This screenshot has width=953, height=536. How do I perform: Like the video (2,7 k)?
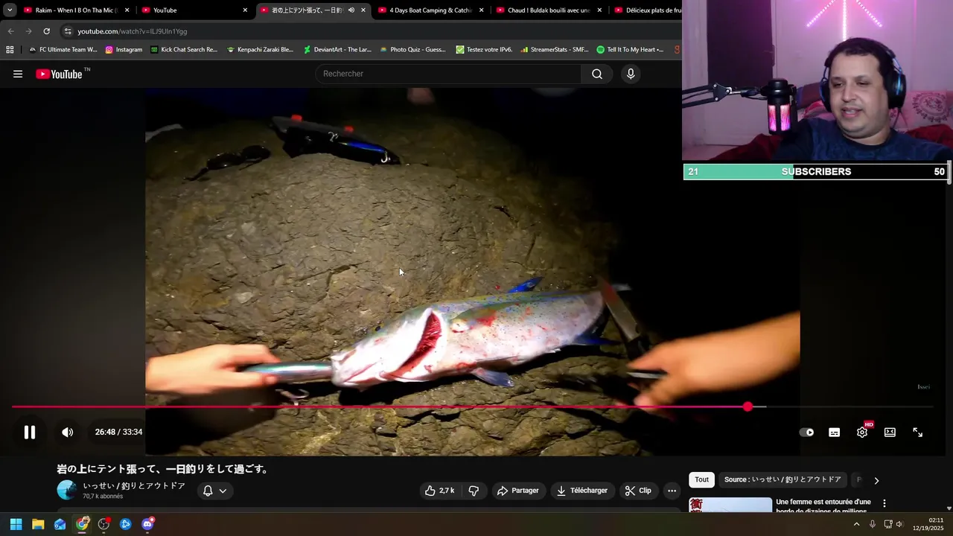coord(439,491)
